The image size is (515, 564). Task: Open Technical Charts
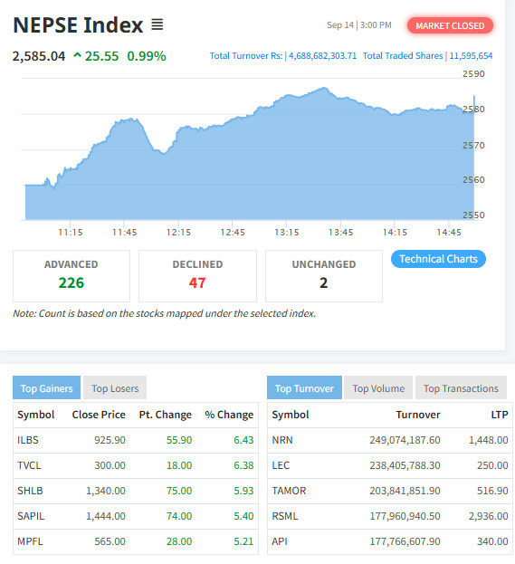coord(438,259)
